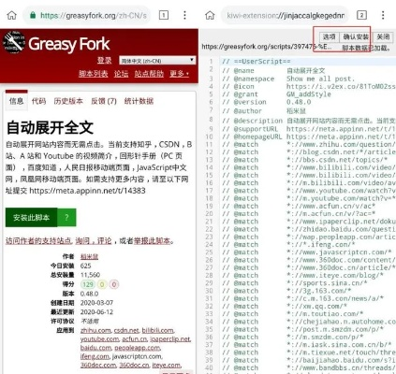The image size is (396, 374).
Task: Open the tab switcher showing 2 in the right browser
Action: (x=361, y=15)
